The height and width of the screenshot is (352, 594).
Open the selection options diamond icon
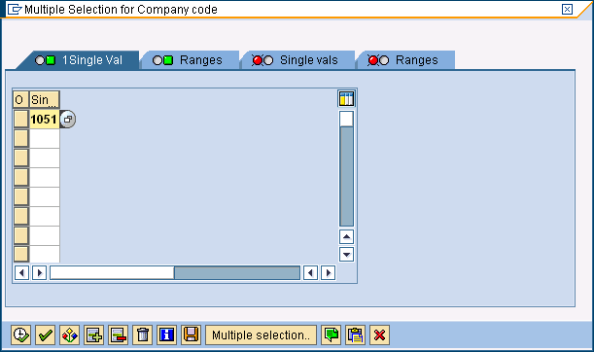point(69,334)
